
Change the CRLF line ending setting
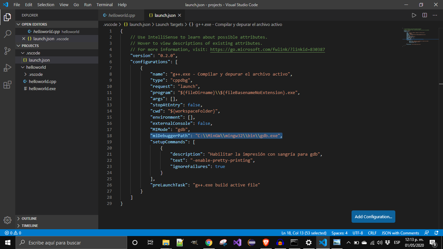372,233
